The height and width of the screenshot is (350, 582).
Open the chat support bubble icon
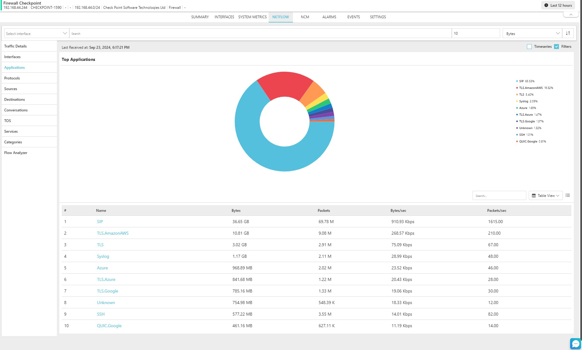575,344
